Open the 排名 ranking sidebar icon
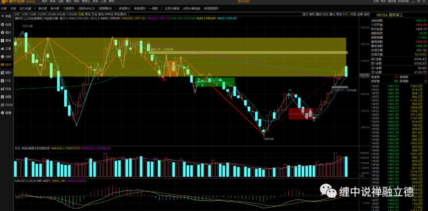The width and height of the screenshot is (428, 211). coord(6,88)
